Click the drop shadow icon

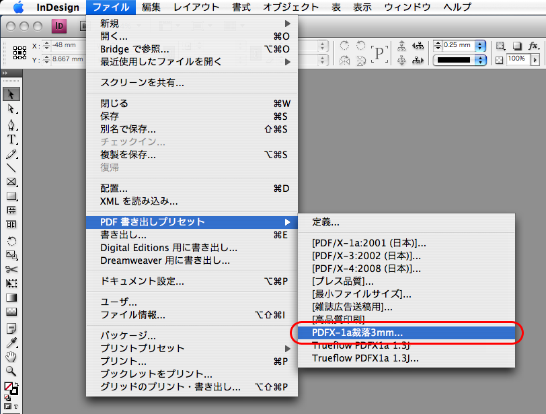[517, 46]
